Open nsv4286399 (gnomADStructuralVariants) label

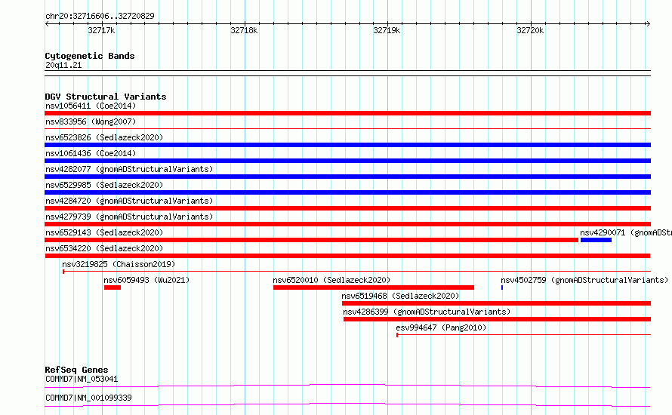tap(427, 312)
